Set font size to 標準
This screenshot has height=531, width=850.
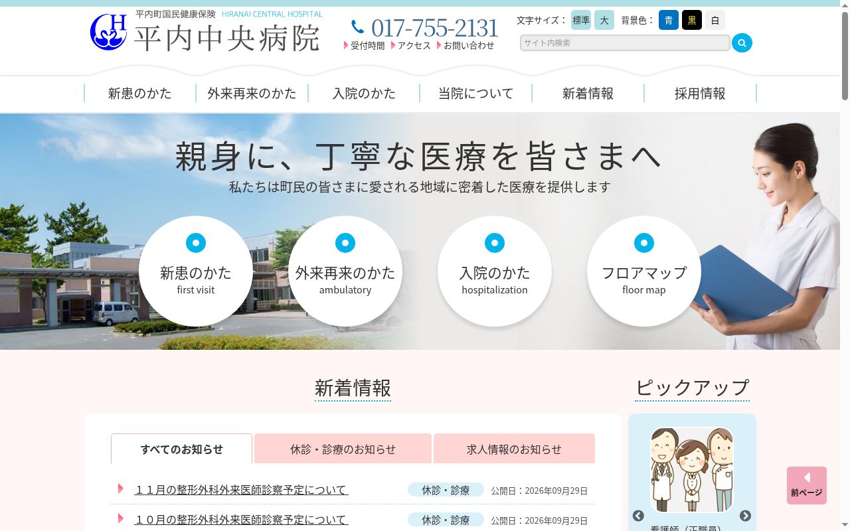coord(581,20)
